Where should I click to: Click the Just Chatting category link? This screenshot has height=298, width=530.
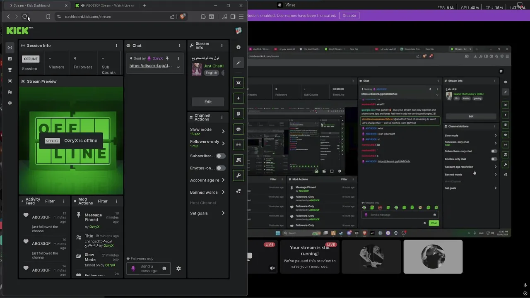(x=214, y=66)
